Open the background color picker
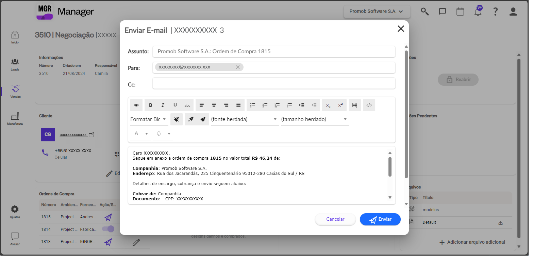Screen dimensions: 533x260 click(x=163, y=134)
